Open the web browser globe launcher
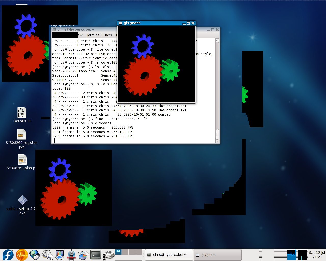The width and height of the screenshot is (326, 261). pyautogui.click(x=34, y=255)
